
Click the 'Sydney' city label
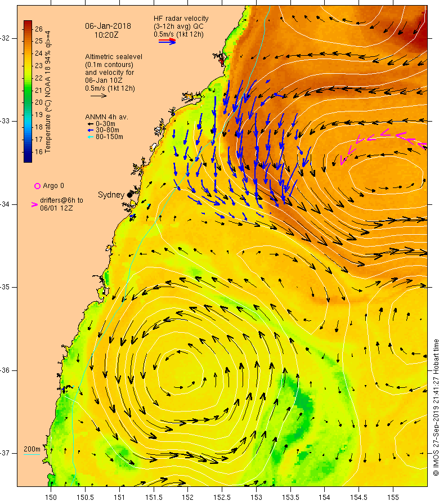pos(111,195)
